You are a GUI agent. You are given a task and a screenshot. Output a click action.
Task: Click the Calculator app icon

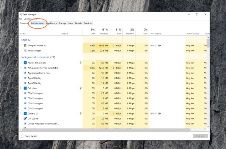[x=25, y=88]
